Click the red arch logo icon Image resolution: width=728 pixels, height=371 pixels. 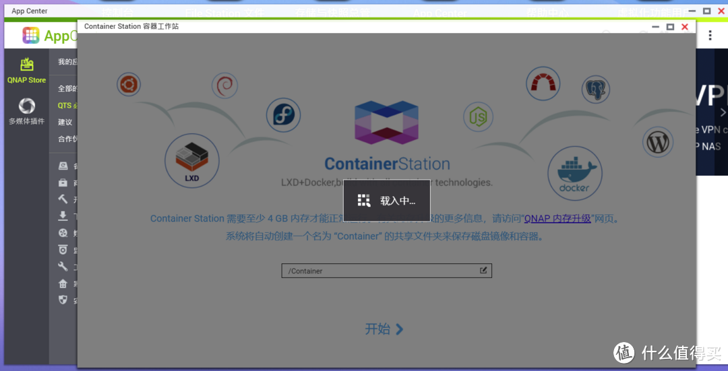(543, 83)
